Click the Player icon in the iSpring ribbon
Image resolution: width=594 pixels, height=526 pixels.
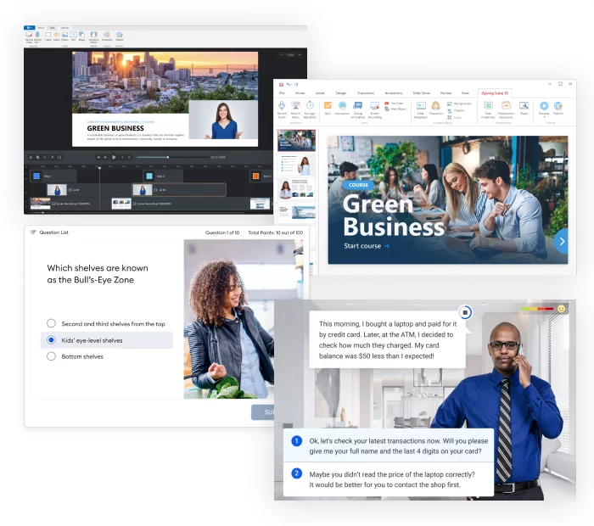(x=524, y=108)
